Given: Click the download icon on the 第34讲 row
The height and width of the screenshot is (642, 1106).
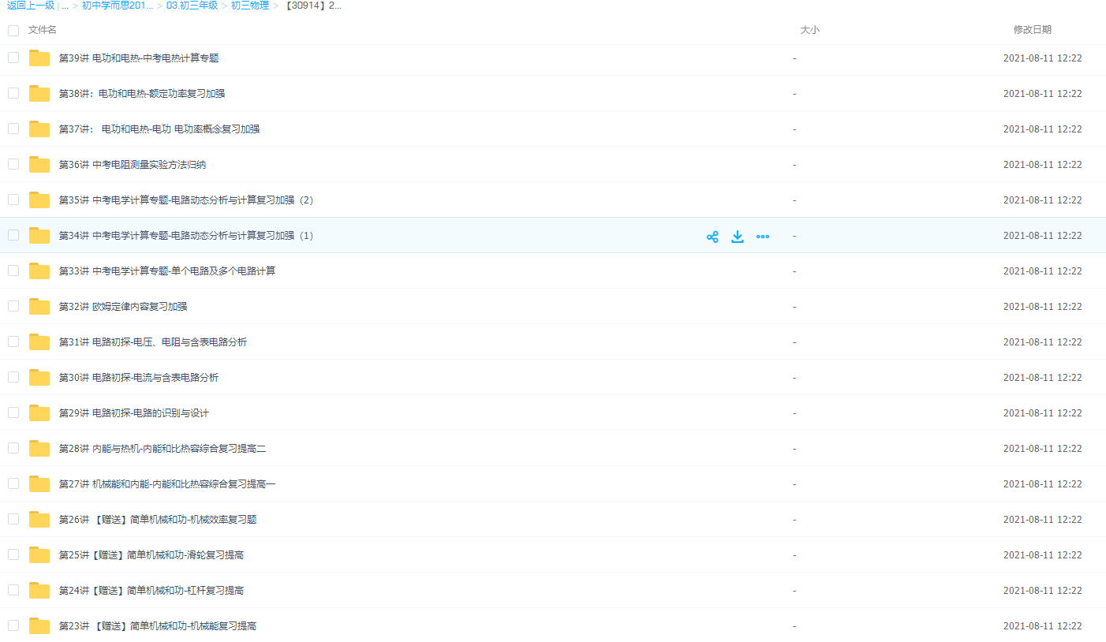Looking at the screenshot, I should [738, 237].
